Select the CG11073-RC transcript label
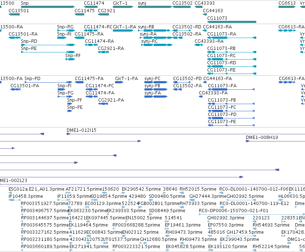 tap(221, 56)
